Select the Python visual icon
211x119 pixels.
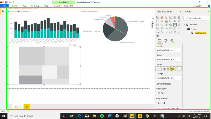point(162,32)
